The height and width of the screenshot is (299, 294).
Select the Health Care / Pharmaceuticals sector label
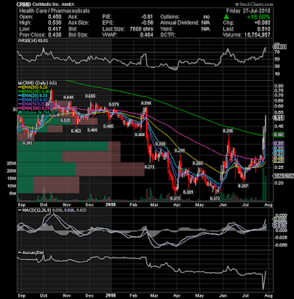(55, 11)
